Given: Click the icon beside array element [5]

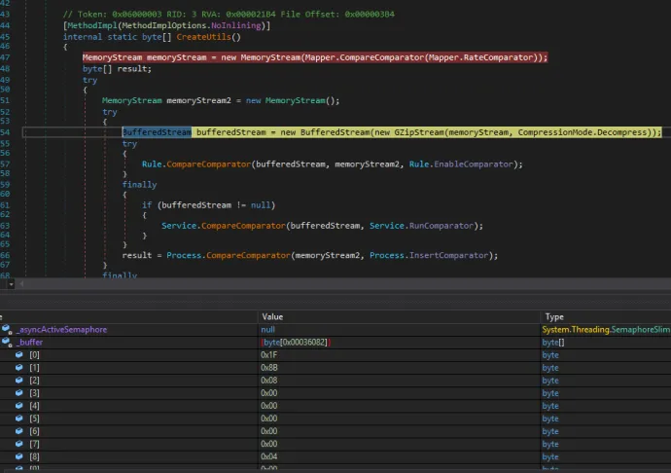Looking at the screenshot, I should click(x=19, y=418).
